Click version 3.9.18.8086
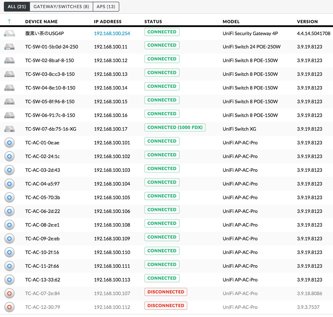The image size is (333, 317). pyautogui.click(x=310, y=293)
